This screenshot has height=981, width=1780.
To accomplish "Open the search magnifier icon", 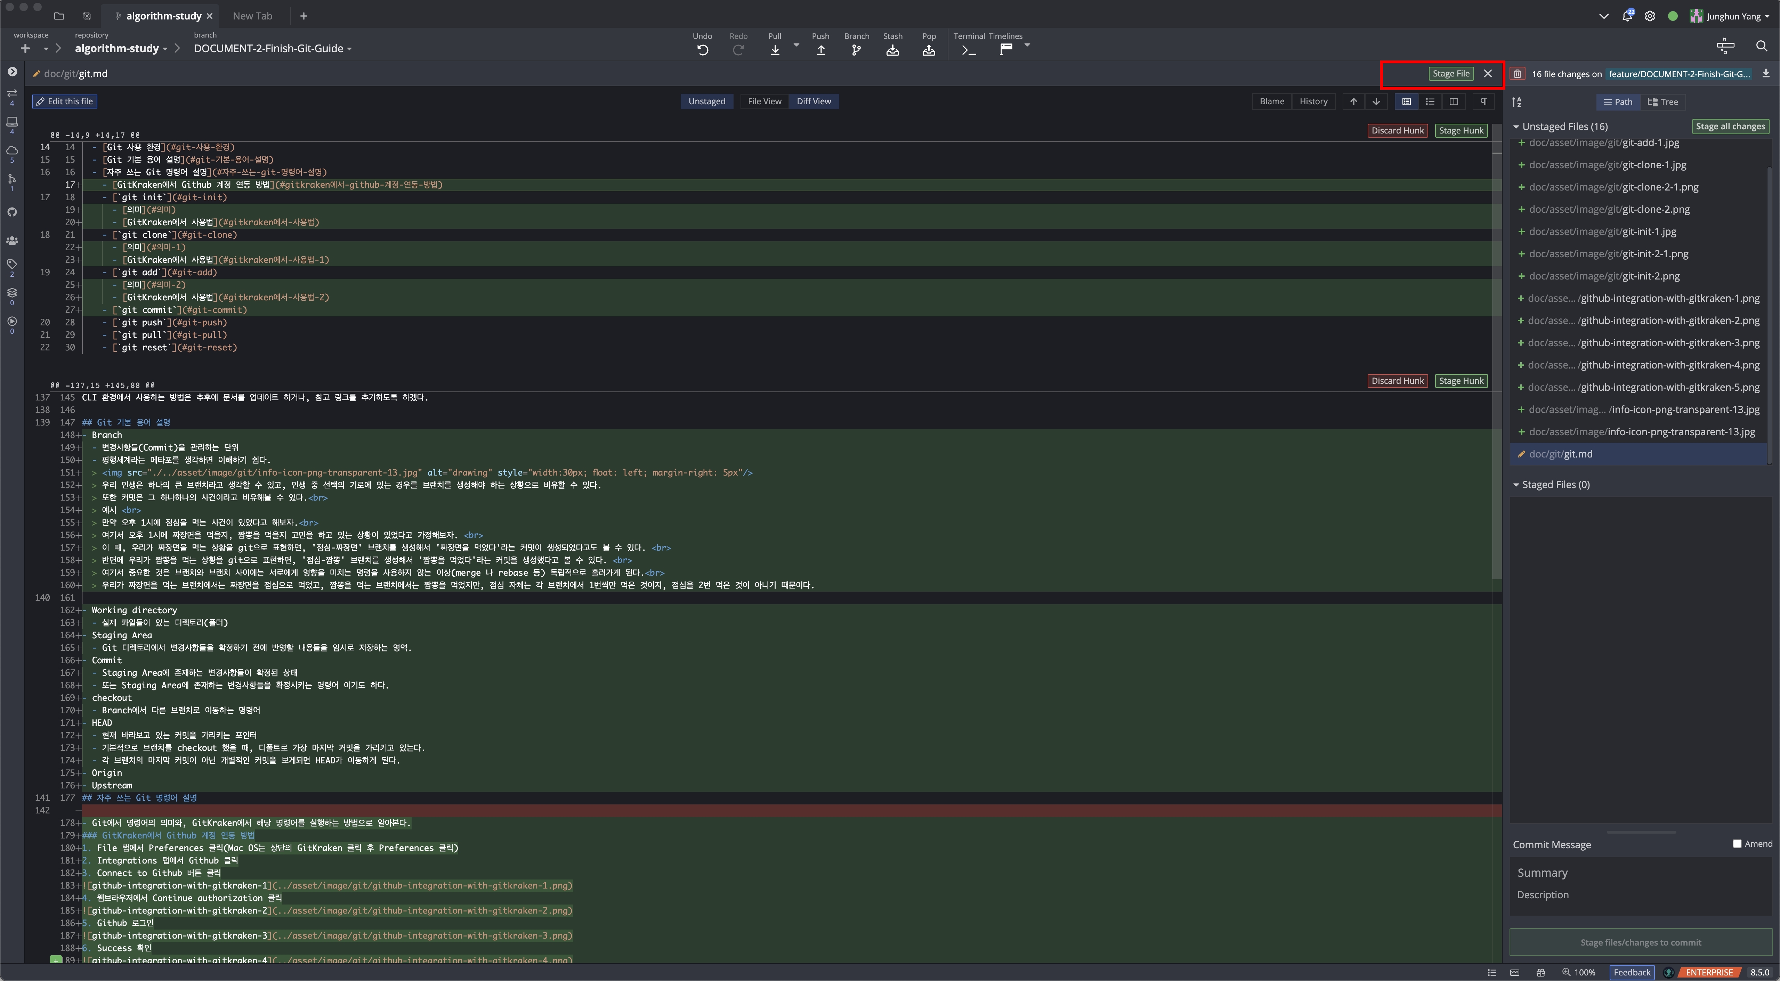I will 1761,46.
